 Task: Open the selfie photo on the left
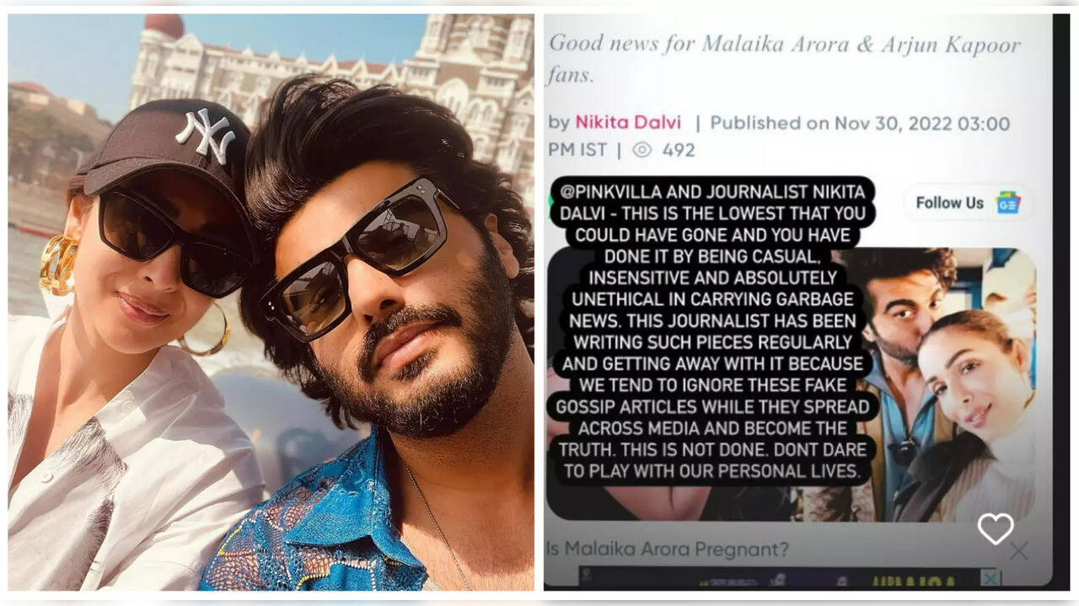coord(271,302)
